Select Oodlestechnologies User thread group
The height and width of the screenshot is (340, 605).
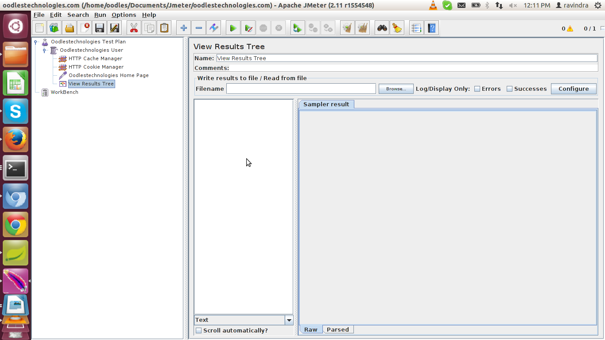(x=91, y=50)
